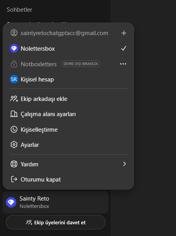The width and height of the screenshot is (176, 236).
Task: Click the SR personal account avatar
Action: pyautogui.click(x=14, y=79)
